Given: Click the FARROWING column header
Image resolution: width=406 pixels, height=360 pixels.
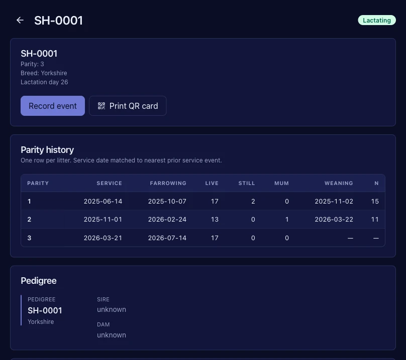Looking at the screenshot, I should (x=168, y=183).
